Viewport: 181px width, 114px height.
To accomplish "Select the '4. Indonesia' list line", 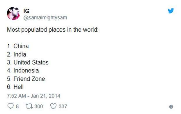I will [x=23, y=70].
